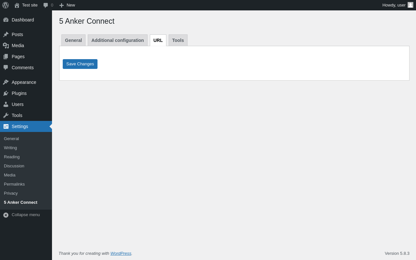
Task: Click the Pages sidebar icon
Action: pos(6,57)
